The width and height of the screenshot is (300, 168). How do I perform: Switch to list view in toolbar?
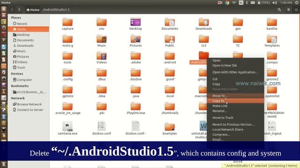289,9
